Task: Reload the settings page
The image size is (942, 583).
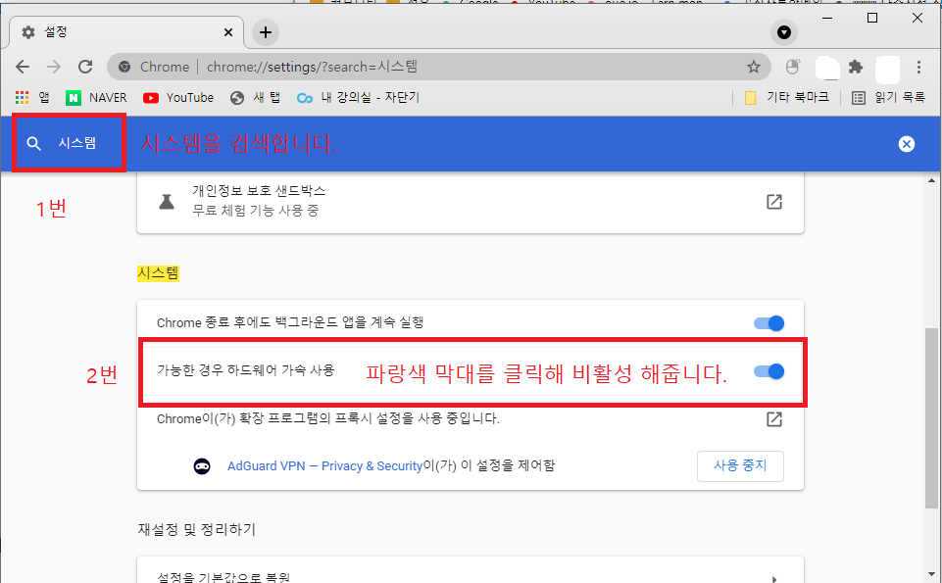Action: [x=85, y=67]
